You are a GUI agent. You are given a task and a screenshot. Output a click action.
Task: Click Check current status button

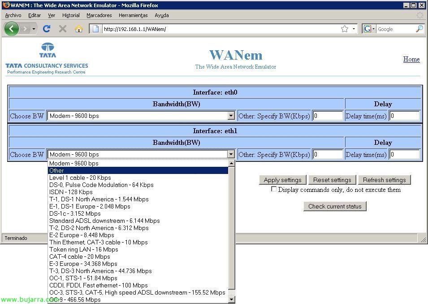click(335, 206)
